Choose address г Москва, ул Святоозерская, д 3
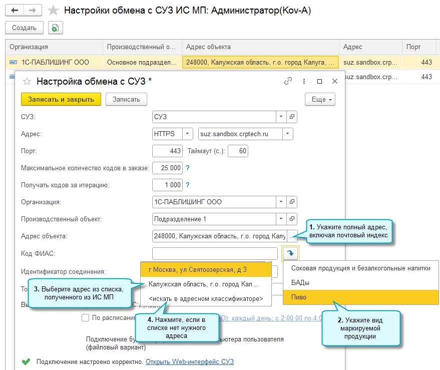 click(x=206, y=270)
